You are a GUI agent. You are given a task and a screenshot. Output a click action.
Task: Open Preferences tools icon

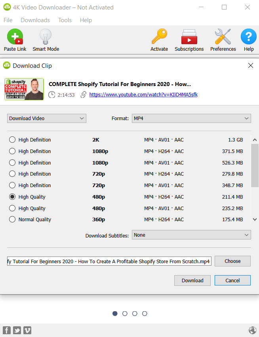point(223,38)
